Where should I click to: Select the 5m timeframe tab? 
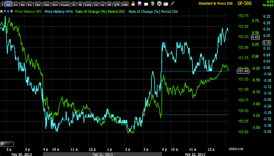(30, 5)
